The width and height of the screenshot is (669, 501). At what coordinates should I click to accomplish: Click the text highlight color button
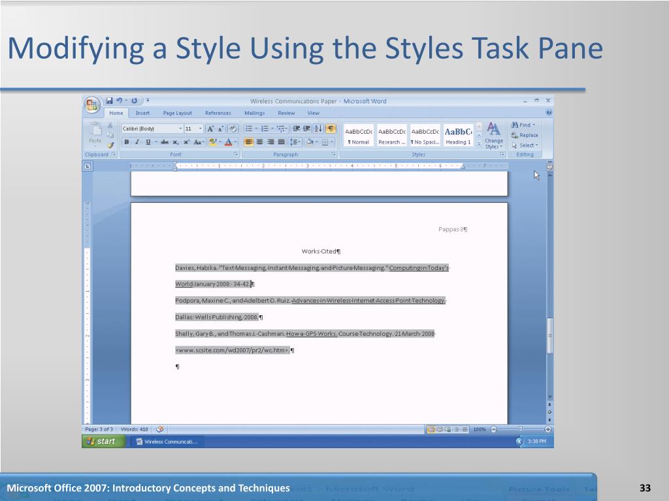click(x=214, y=142)
